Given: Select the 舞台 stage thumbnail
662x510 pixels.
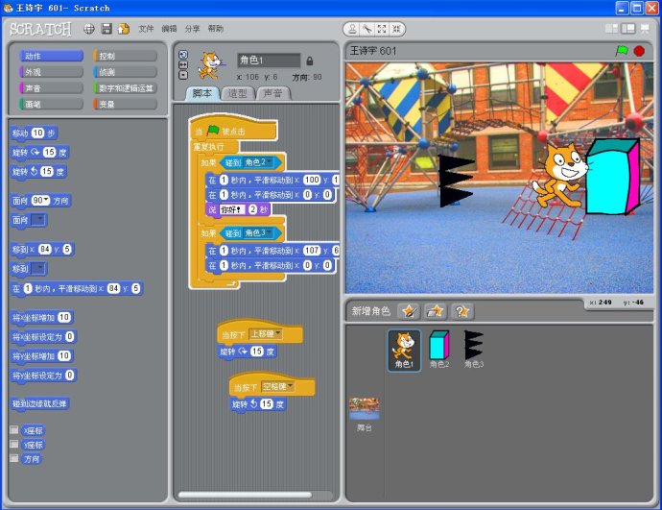Looking at the screenshot, I should (x=364, y=414).
